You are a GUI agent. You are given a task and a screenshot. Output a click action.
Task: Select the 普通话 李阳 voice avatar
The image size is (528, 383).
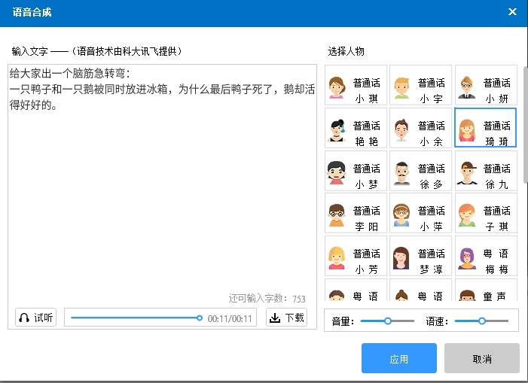pos(356,213)
